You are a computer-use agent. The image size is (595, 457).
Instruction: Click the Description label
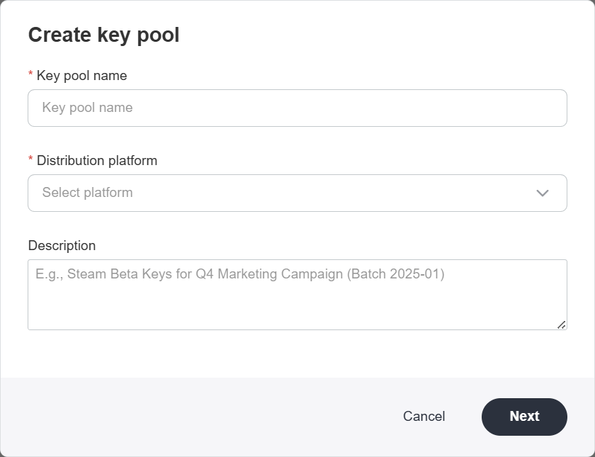click(62, 245)
